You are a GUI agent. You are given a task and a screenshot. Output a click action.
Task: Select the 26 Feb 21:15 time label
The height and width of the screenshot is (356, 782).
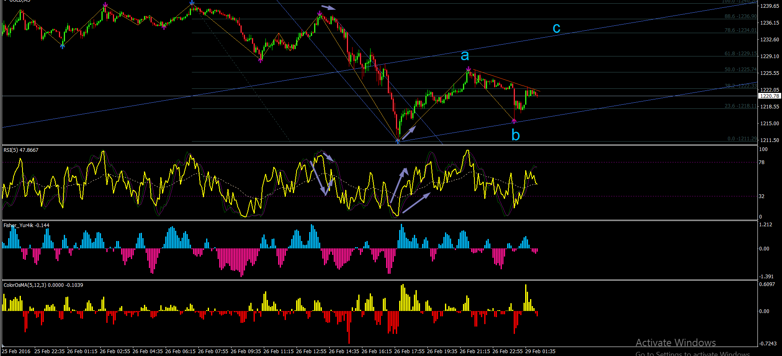475,351
